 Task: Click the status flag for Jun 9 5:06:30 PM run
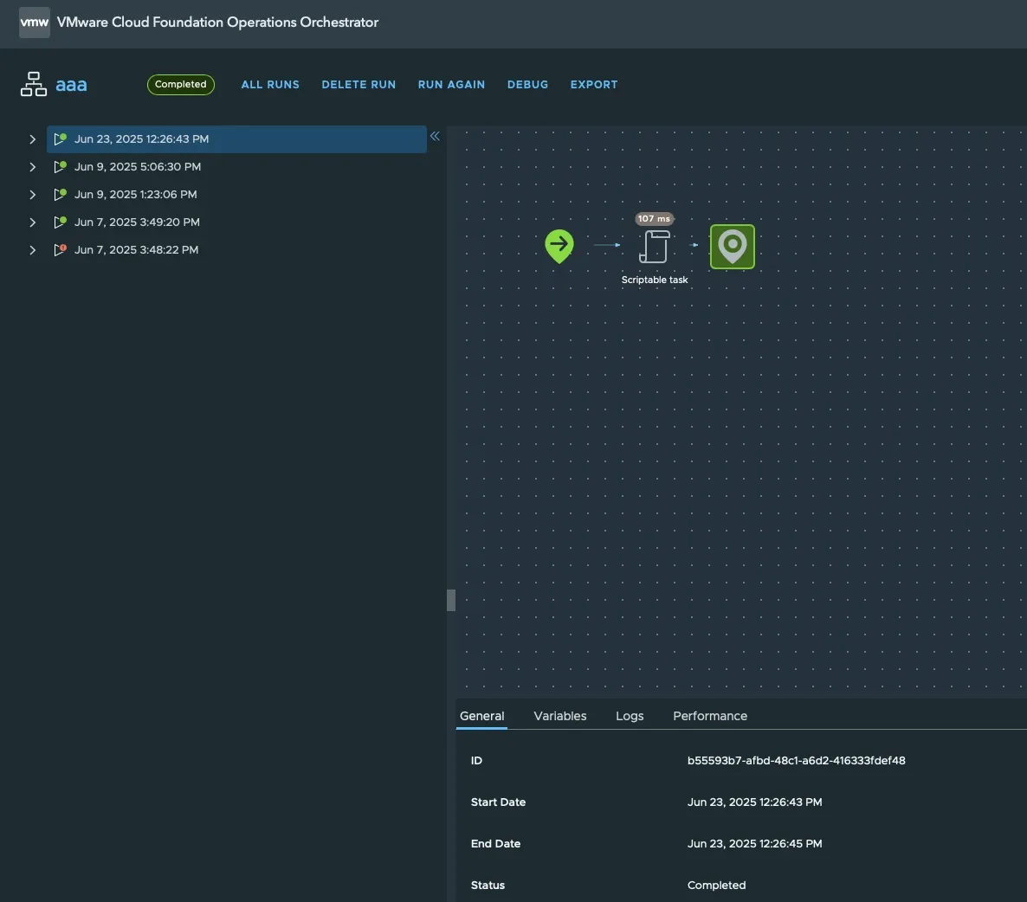(61, 166)
